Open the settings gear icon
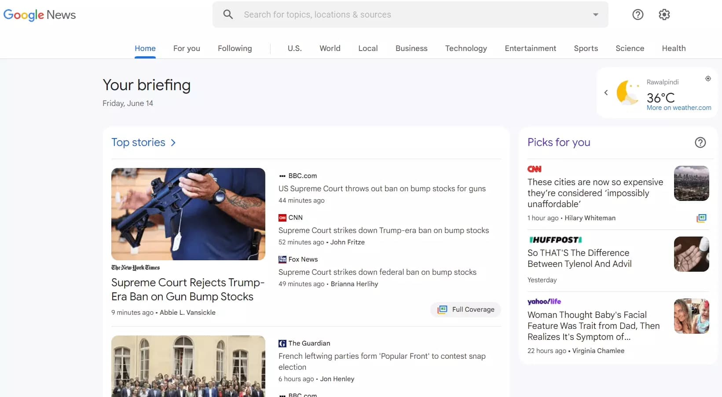722x397 pixels. (664, 15)
